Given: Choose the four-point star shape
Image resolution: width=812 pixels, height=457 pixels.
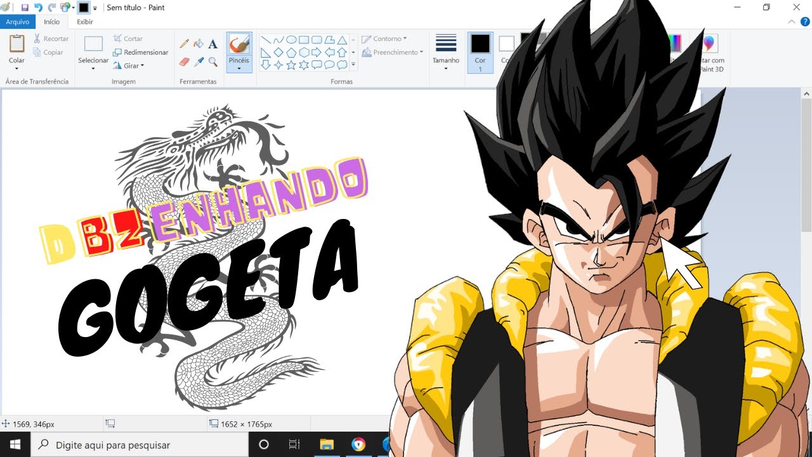Looking at the screenshot, I should click(278, 65).
